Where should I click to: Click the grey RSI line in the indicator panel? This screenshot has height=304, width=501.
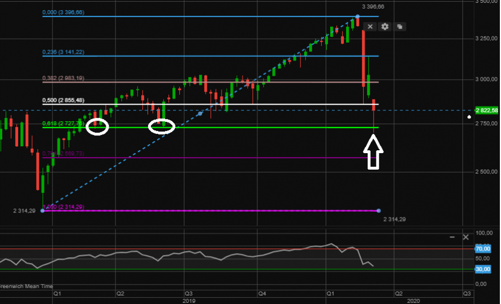(187, 253)
